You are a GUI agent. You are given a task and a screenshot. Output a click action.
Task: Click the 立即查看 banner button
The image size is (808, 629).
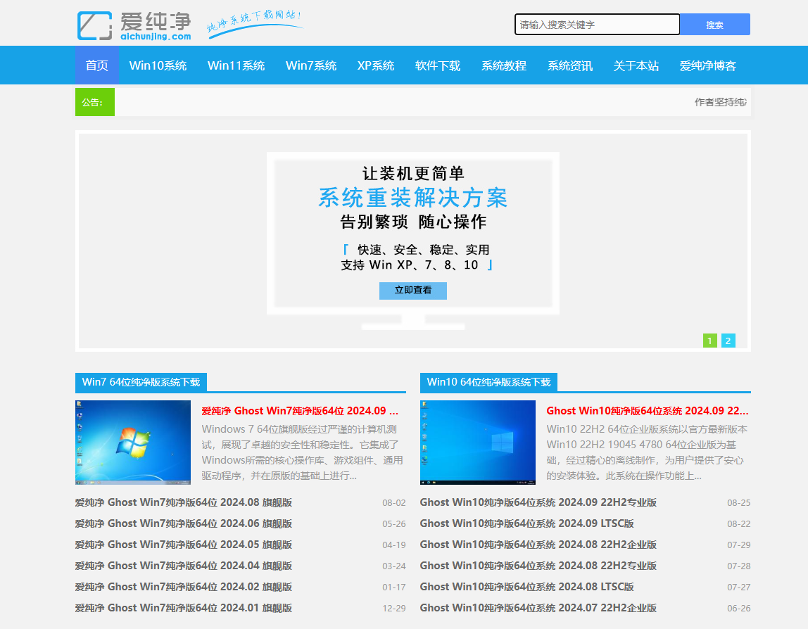click(x=412, y=290)
